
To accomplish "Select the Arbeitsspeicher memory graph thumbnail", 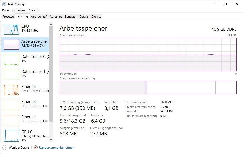I will [11, 44].
